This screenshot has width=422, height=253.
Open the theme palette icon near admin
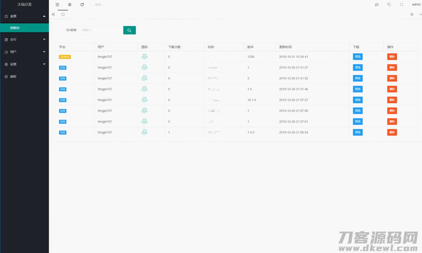point(377,5)
